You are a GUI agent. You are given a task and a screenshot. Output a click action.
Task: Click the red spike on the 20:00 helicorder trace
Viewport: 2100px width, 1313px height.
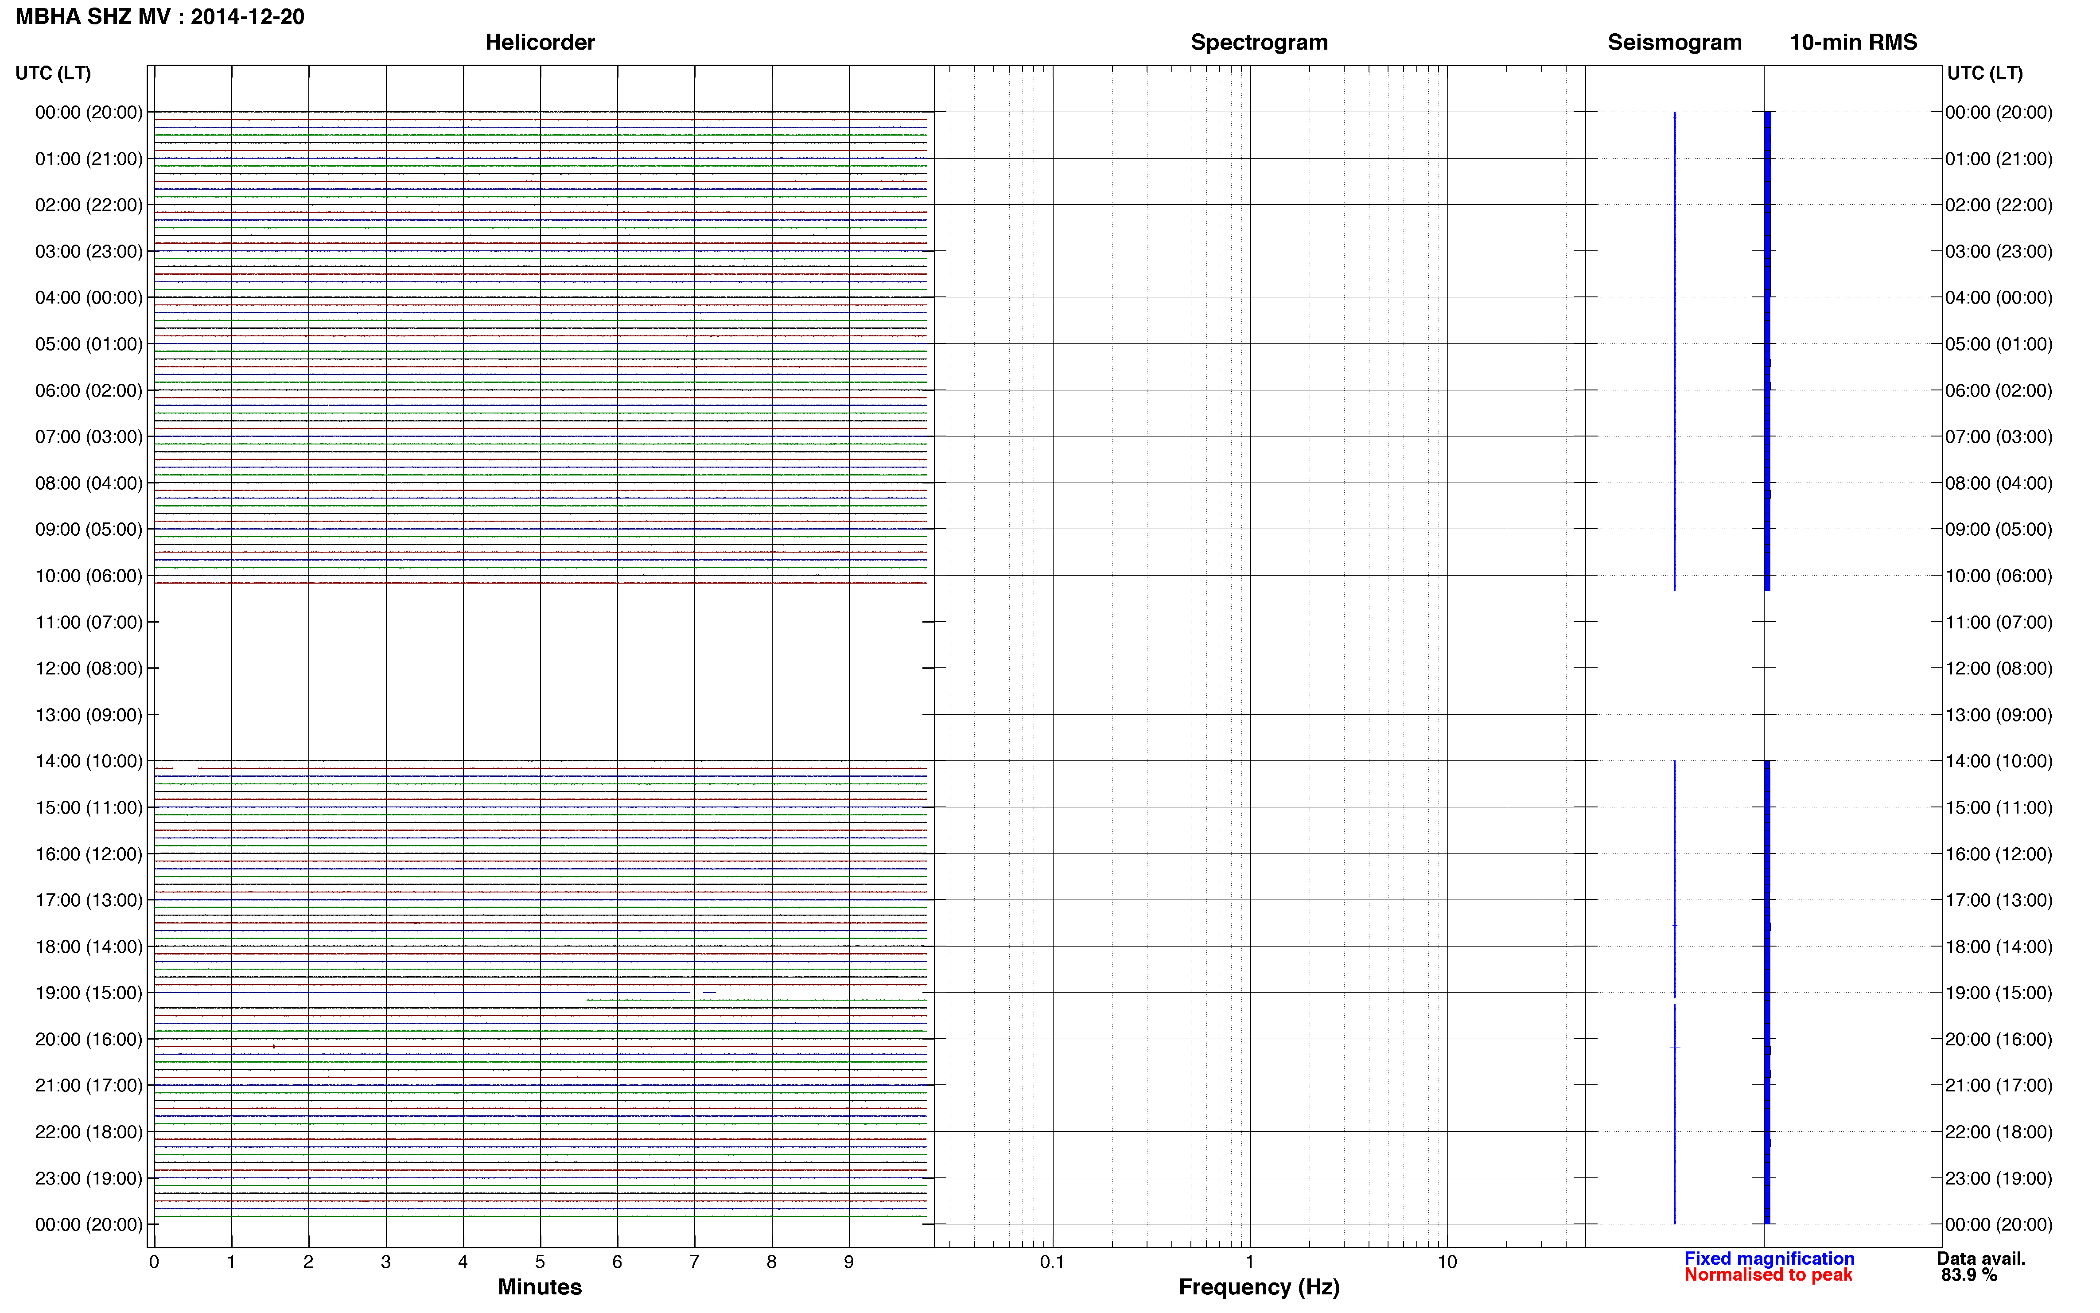(273, 1046)
